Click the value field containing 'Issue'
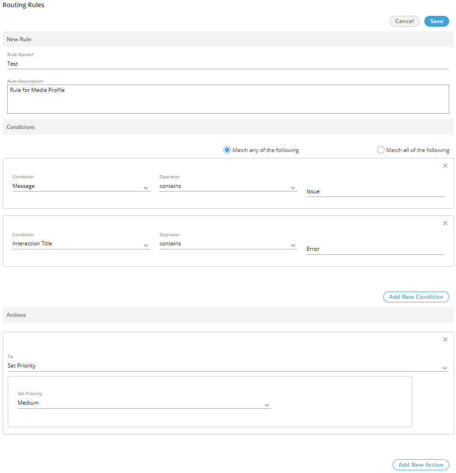Screen dimensions: 456x473 pyautogui.click(x=375, y=192)
